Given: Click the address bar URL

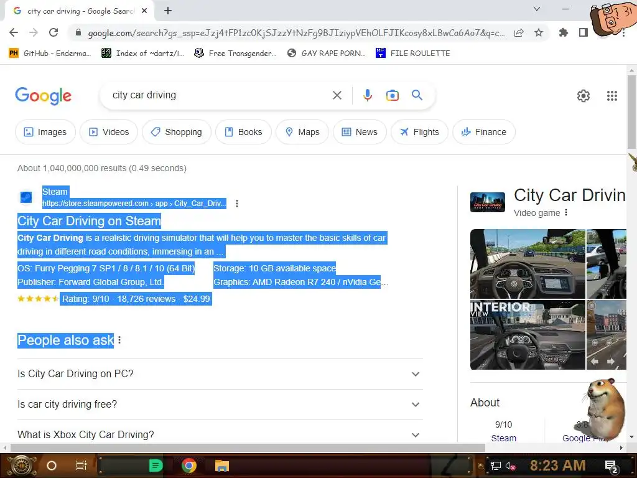Looking at the screenshot, I should [296, 33].
